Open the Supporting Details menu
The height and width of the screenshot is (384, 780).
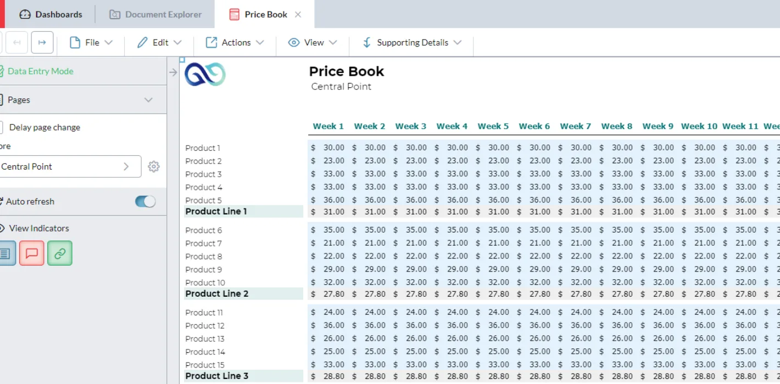click(412, 42)
